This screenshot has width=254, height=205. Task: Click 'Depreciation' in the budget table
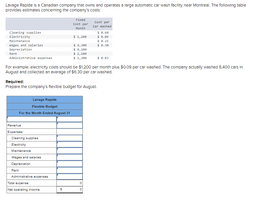click(x=21, y=164)
